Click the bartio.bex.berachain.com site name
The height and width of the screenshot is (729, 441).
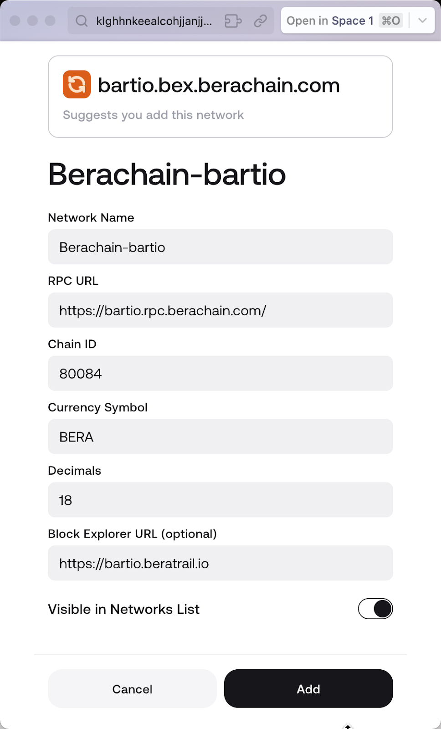pyautogui.click(x=219, y=85)
